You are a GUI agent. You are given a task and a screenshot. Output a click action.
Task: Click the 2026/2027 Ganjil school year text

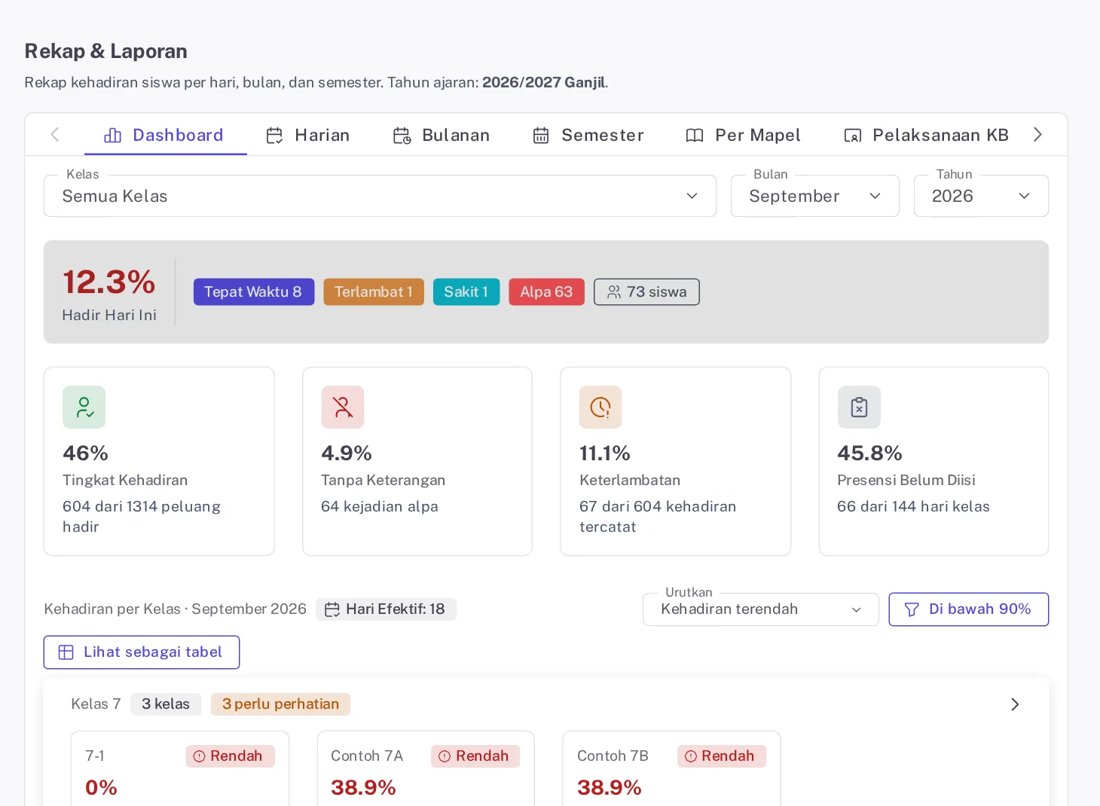[x=544, y=82]
